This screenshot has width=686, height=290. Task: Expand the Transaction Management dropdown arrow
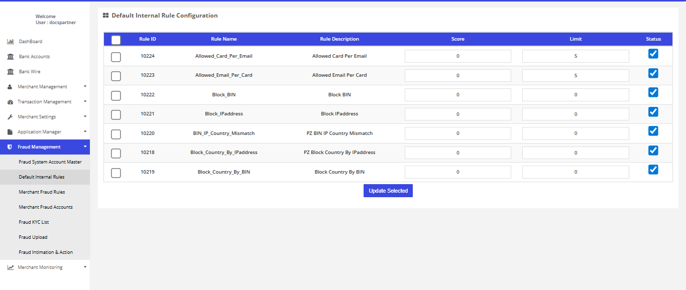85,101
